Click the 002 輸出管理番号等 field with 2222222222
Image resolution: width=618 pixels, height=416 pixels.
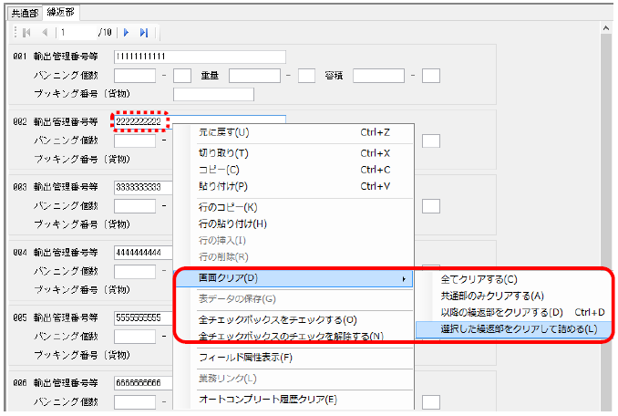(143, 121)
